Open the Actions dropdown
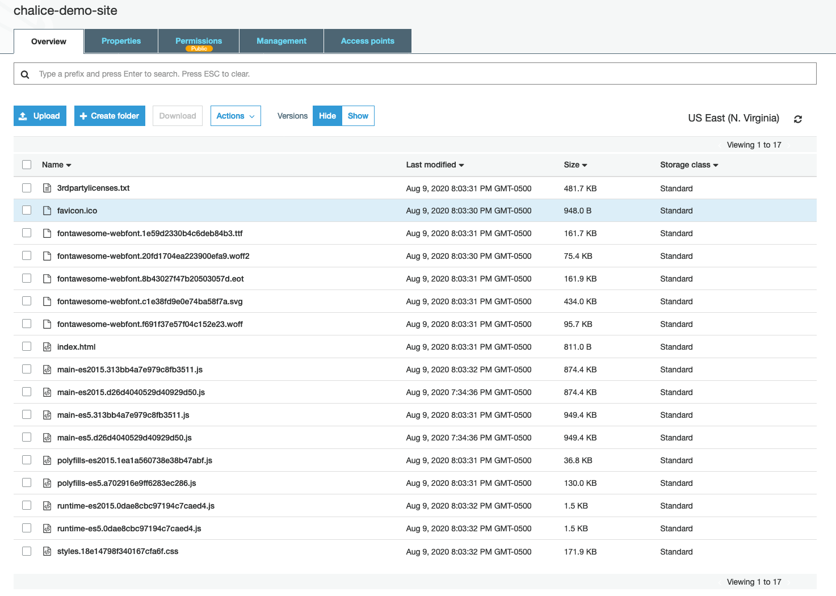 (x=236, y=116)
